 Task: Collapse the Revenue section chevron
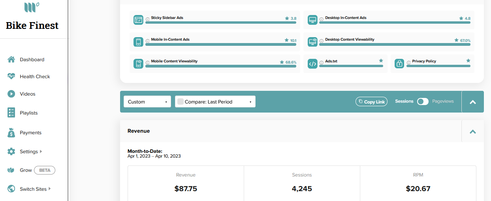click(x=472, y=131)
